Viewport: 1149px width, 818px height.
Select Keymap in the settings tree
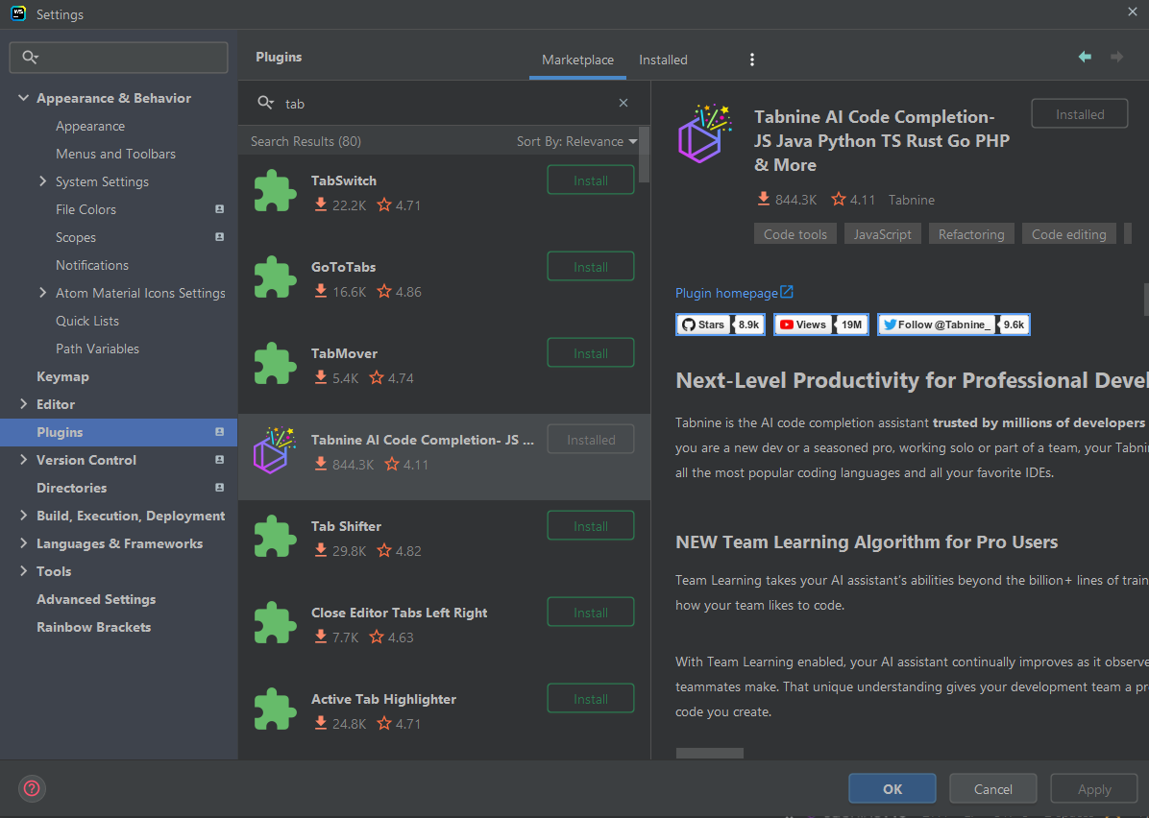pyautogui.click(x=62, y=376)
